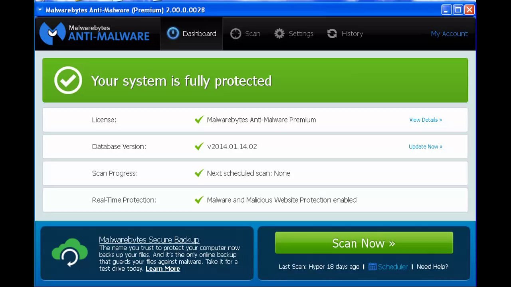Open the Scheduler link
The height and width of the screenshot is (287, 511).
coord(393,267)
